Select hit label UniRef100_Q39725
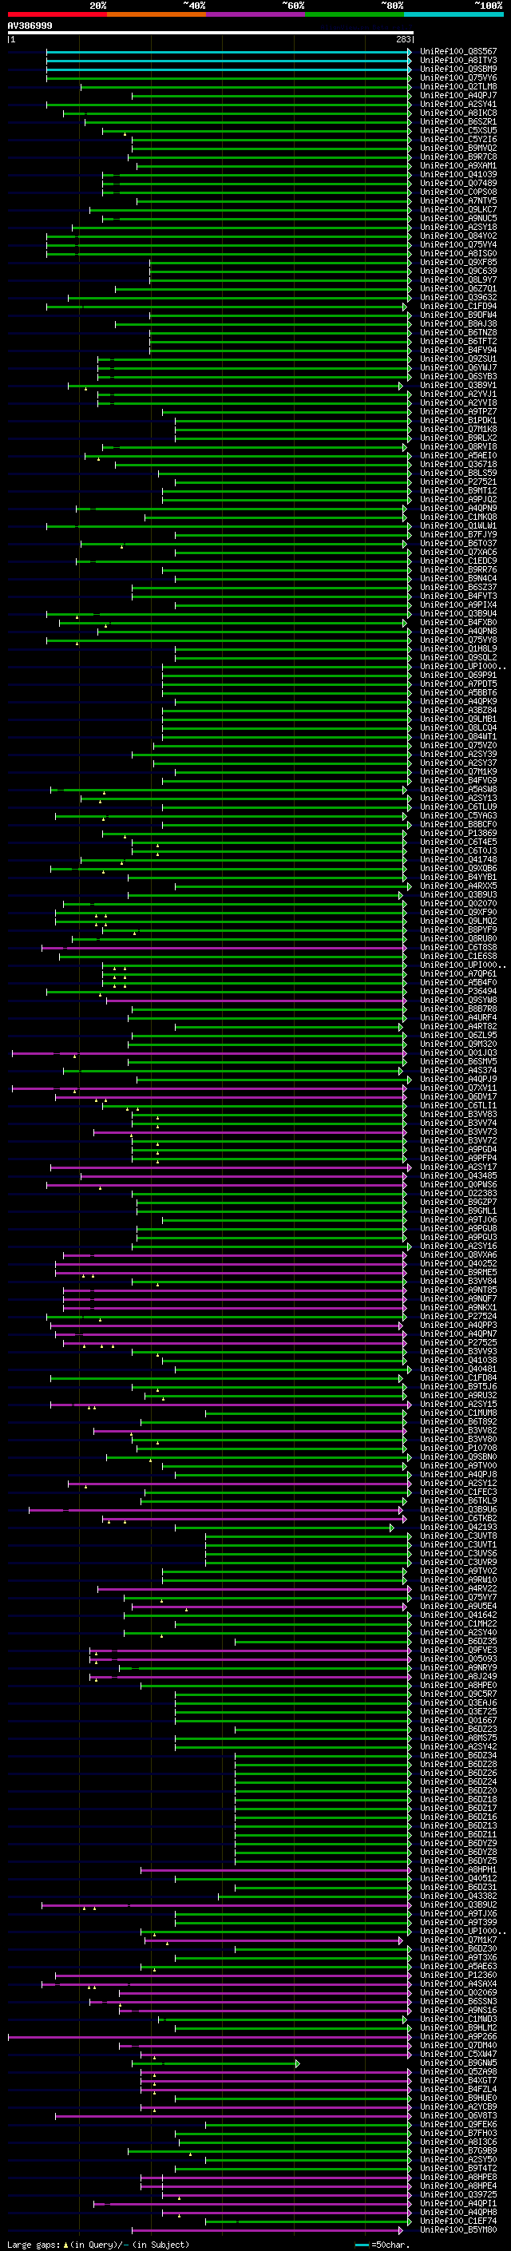Image resolution: width=511 pixels, height=2251 pixels. pyautogui.click(x=458, y=2194)
